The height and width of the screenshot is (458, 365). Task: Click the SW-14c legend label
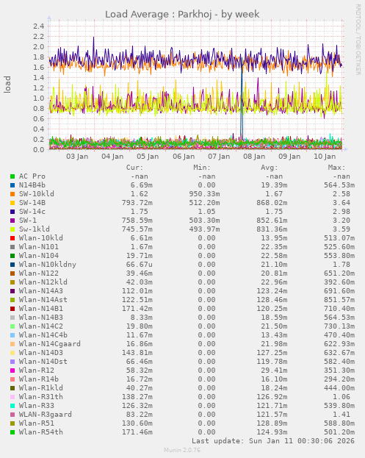pyautogui.click(x=32, y=212)
